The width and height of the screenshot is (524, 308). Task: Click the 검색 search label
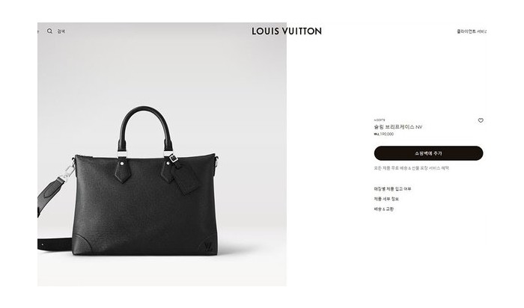coord(61,31)
